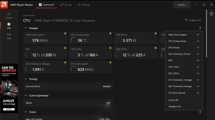Collapse the Cores section
The width and height of the screenshot is (215, 120).
click(26, 112)
